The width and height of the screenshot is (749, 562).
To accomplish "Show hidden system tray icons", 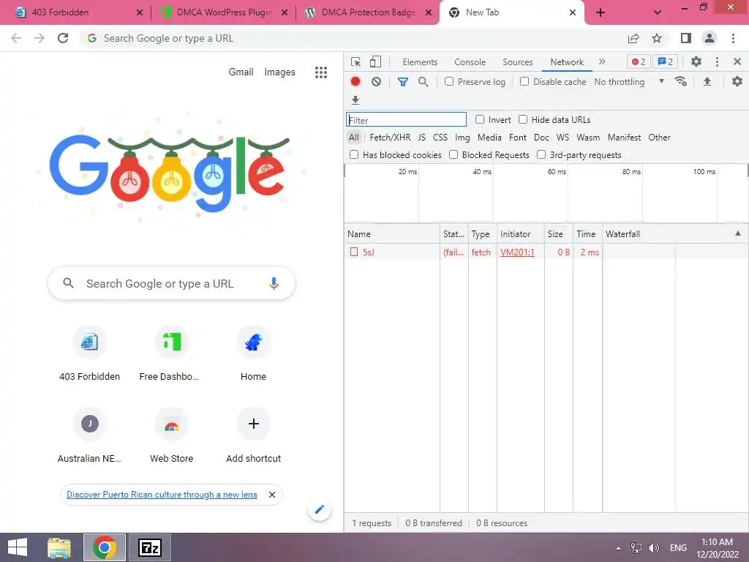I will pyautogui.click(x=619, y=548).
